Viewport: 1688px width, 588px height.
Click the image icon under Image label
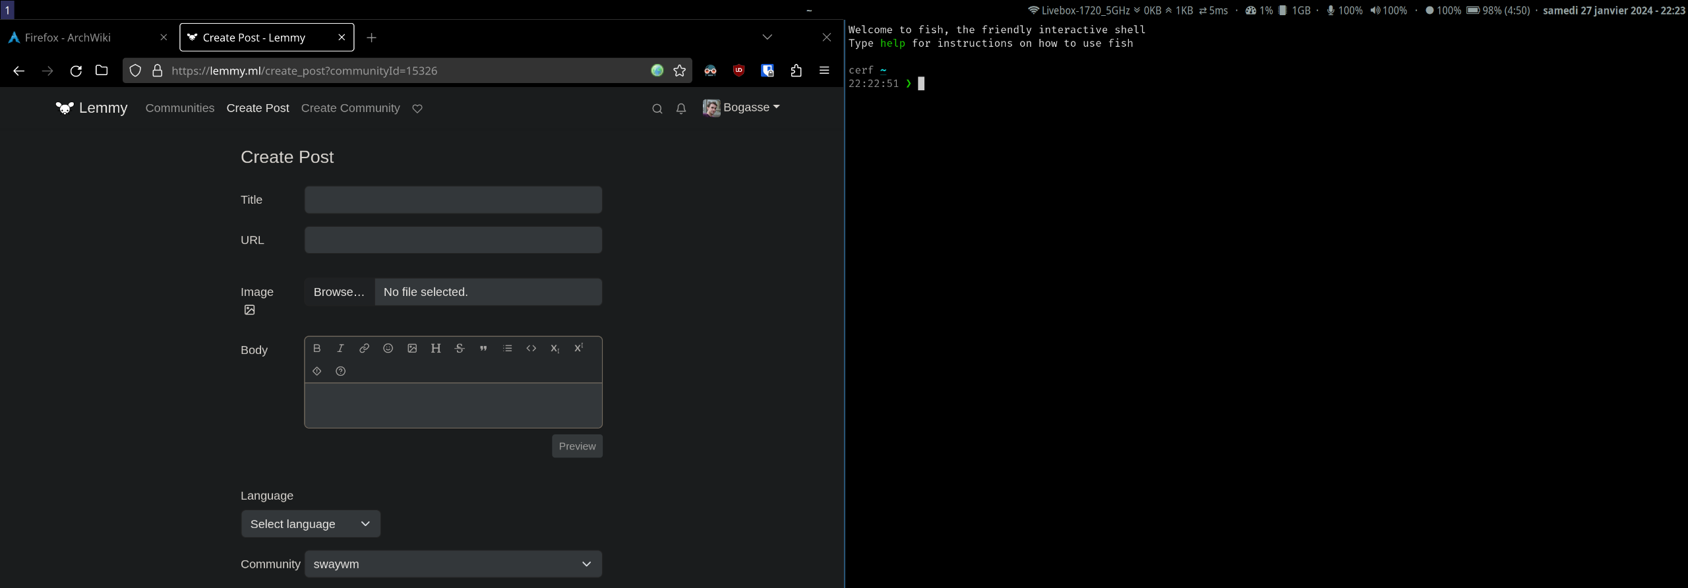[x=249, y=310]
